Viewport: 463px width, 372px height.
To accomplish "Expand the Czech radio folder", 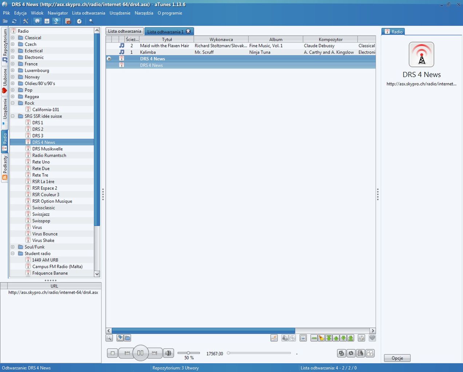I will pyautogui.click(x=13, y=44).
